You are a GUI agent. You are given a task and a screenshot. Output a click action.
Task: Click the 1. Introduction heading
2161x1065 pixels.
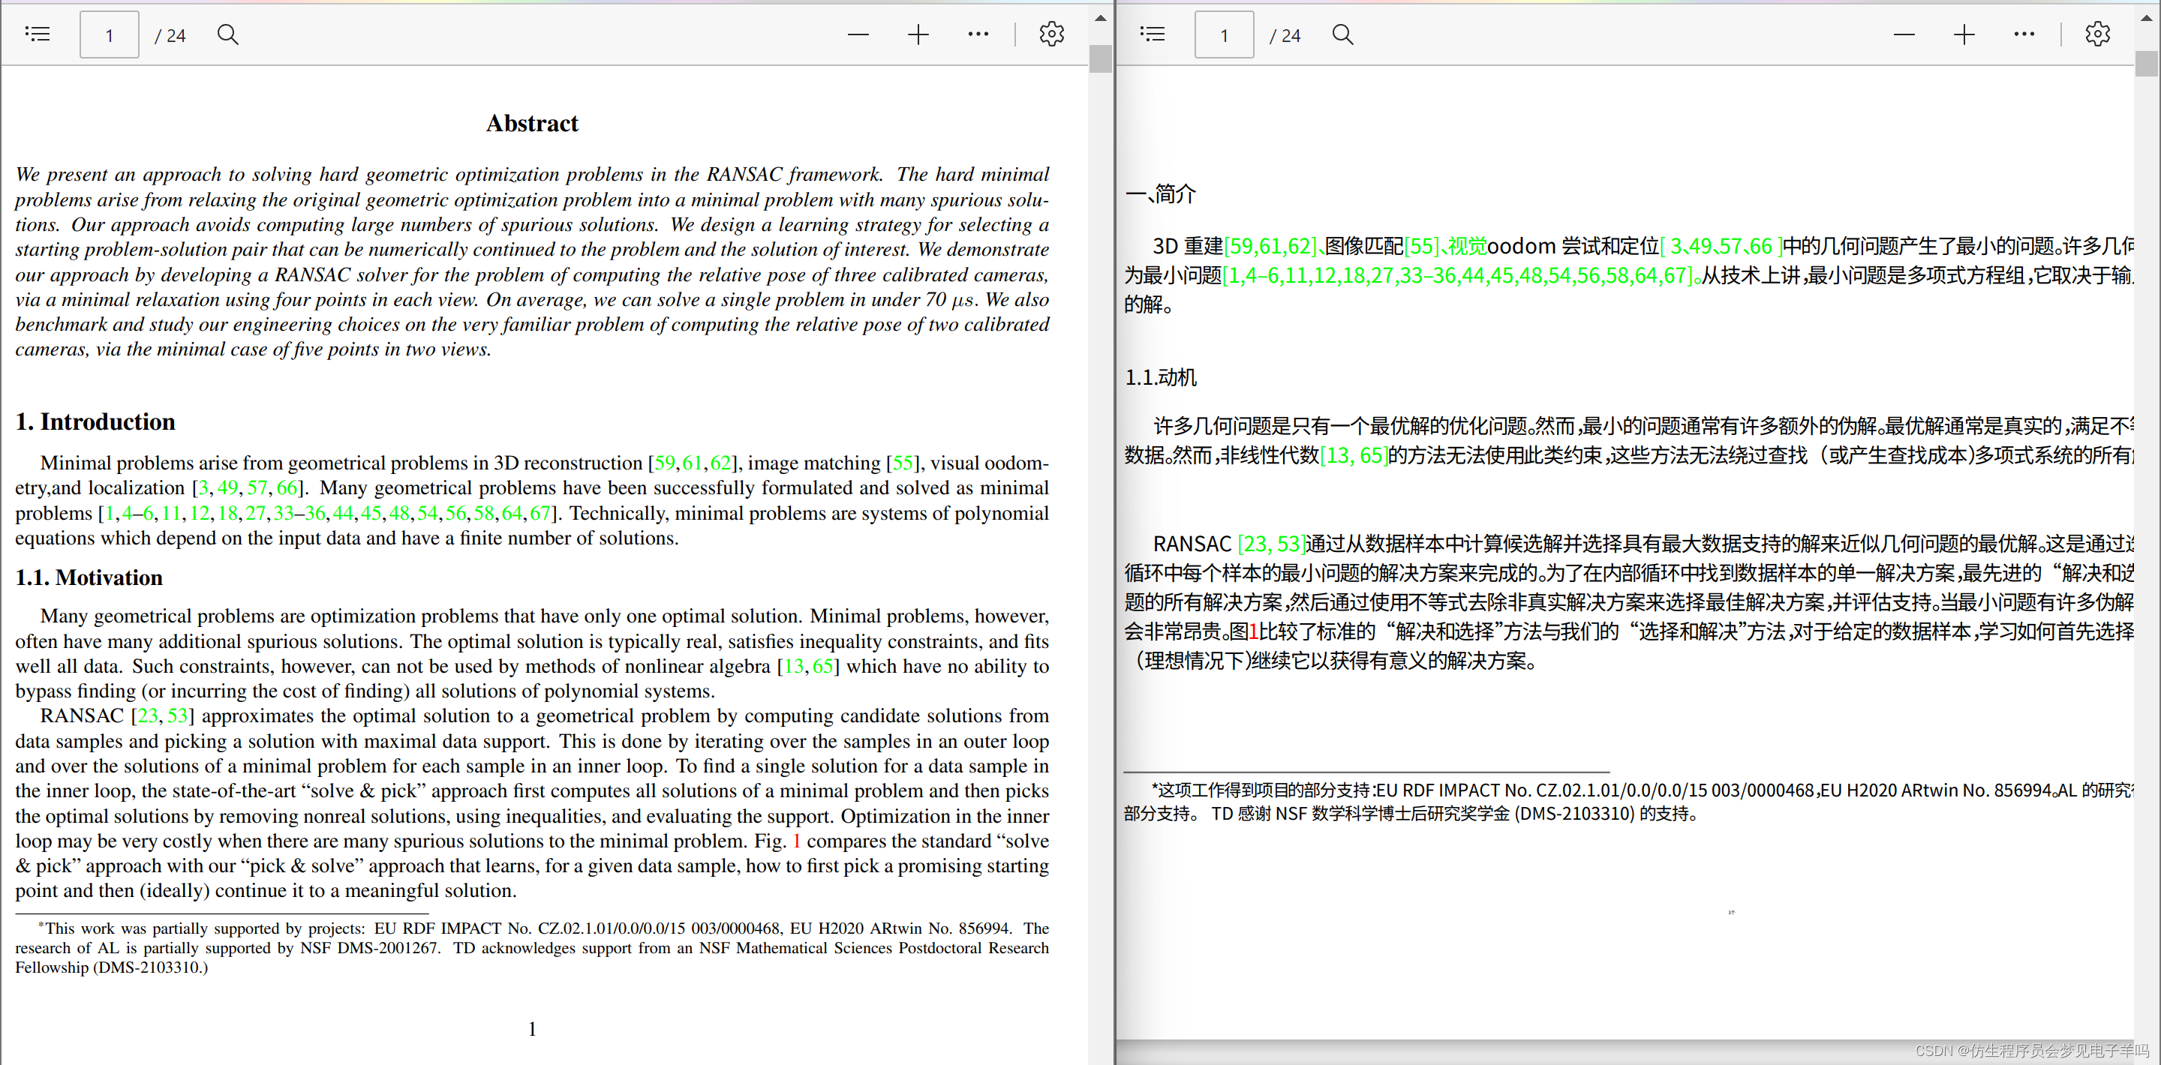pos(95,421)
